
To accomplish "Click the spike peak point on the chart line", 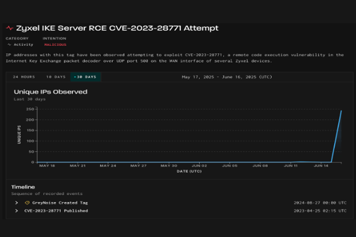I will [x=341, y=111].
